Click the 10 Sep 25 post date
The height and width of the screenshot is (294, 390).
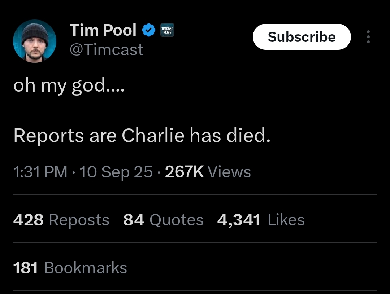click(116, 172)
